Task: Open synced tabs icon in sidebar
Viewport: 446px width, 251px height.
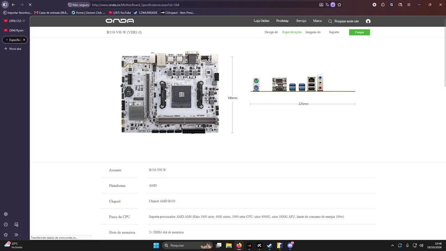Action: click(x=16, y=225)
